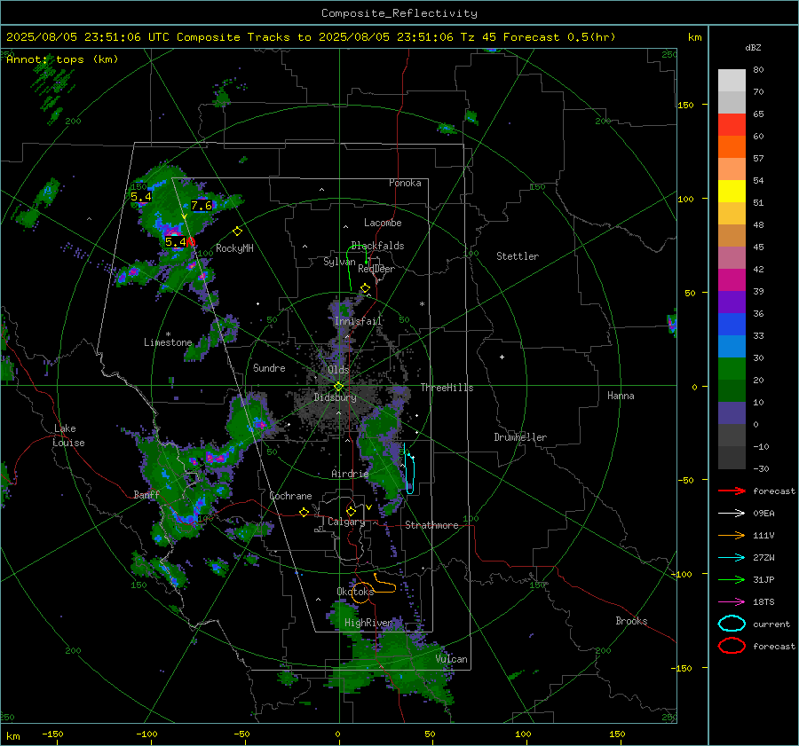This screenshot has height=746, width=799.
Task: Click the Composite_Reflectivity title
Action: 399,13
